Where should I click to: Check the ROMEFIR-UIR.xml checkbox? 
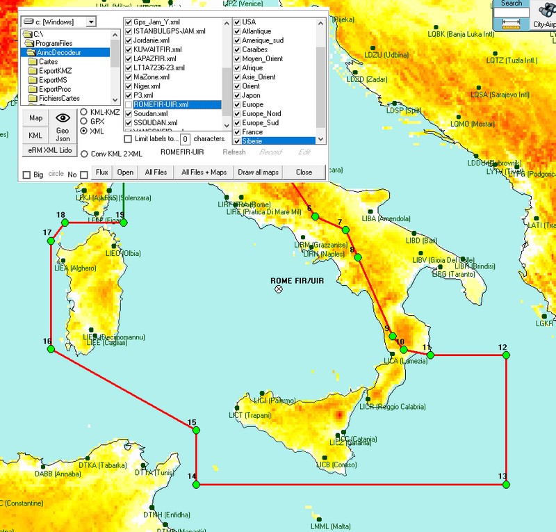129,104
